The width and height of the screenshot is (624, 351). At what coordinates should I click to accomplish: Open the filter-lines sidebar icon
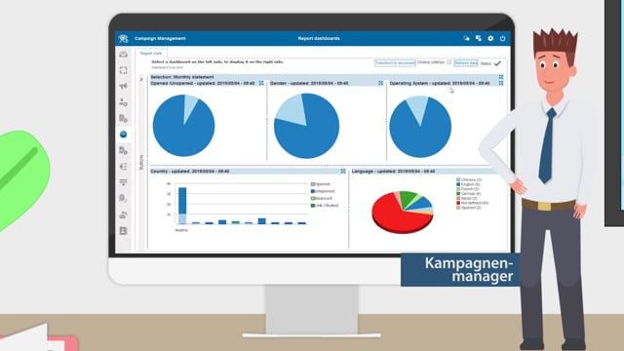click(x=124, y=182)
